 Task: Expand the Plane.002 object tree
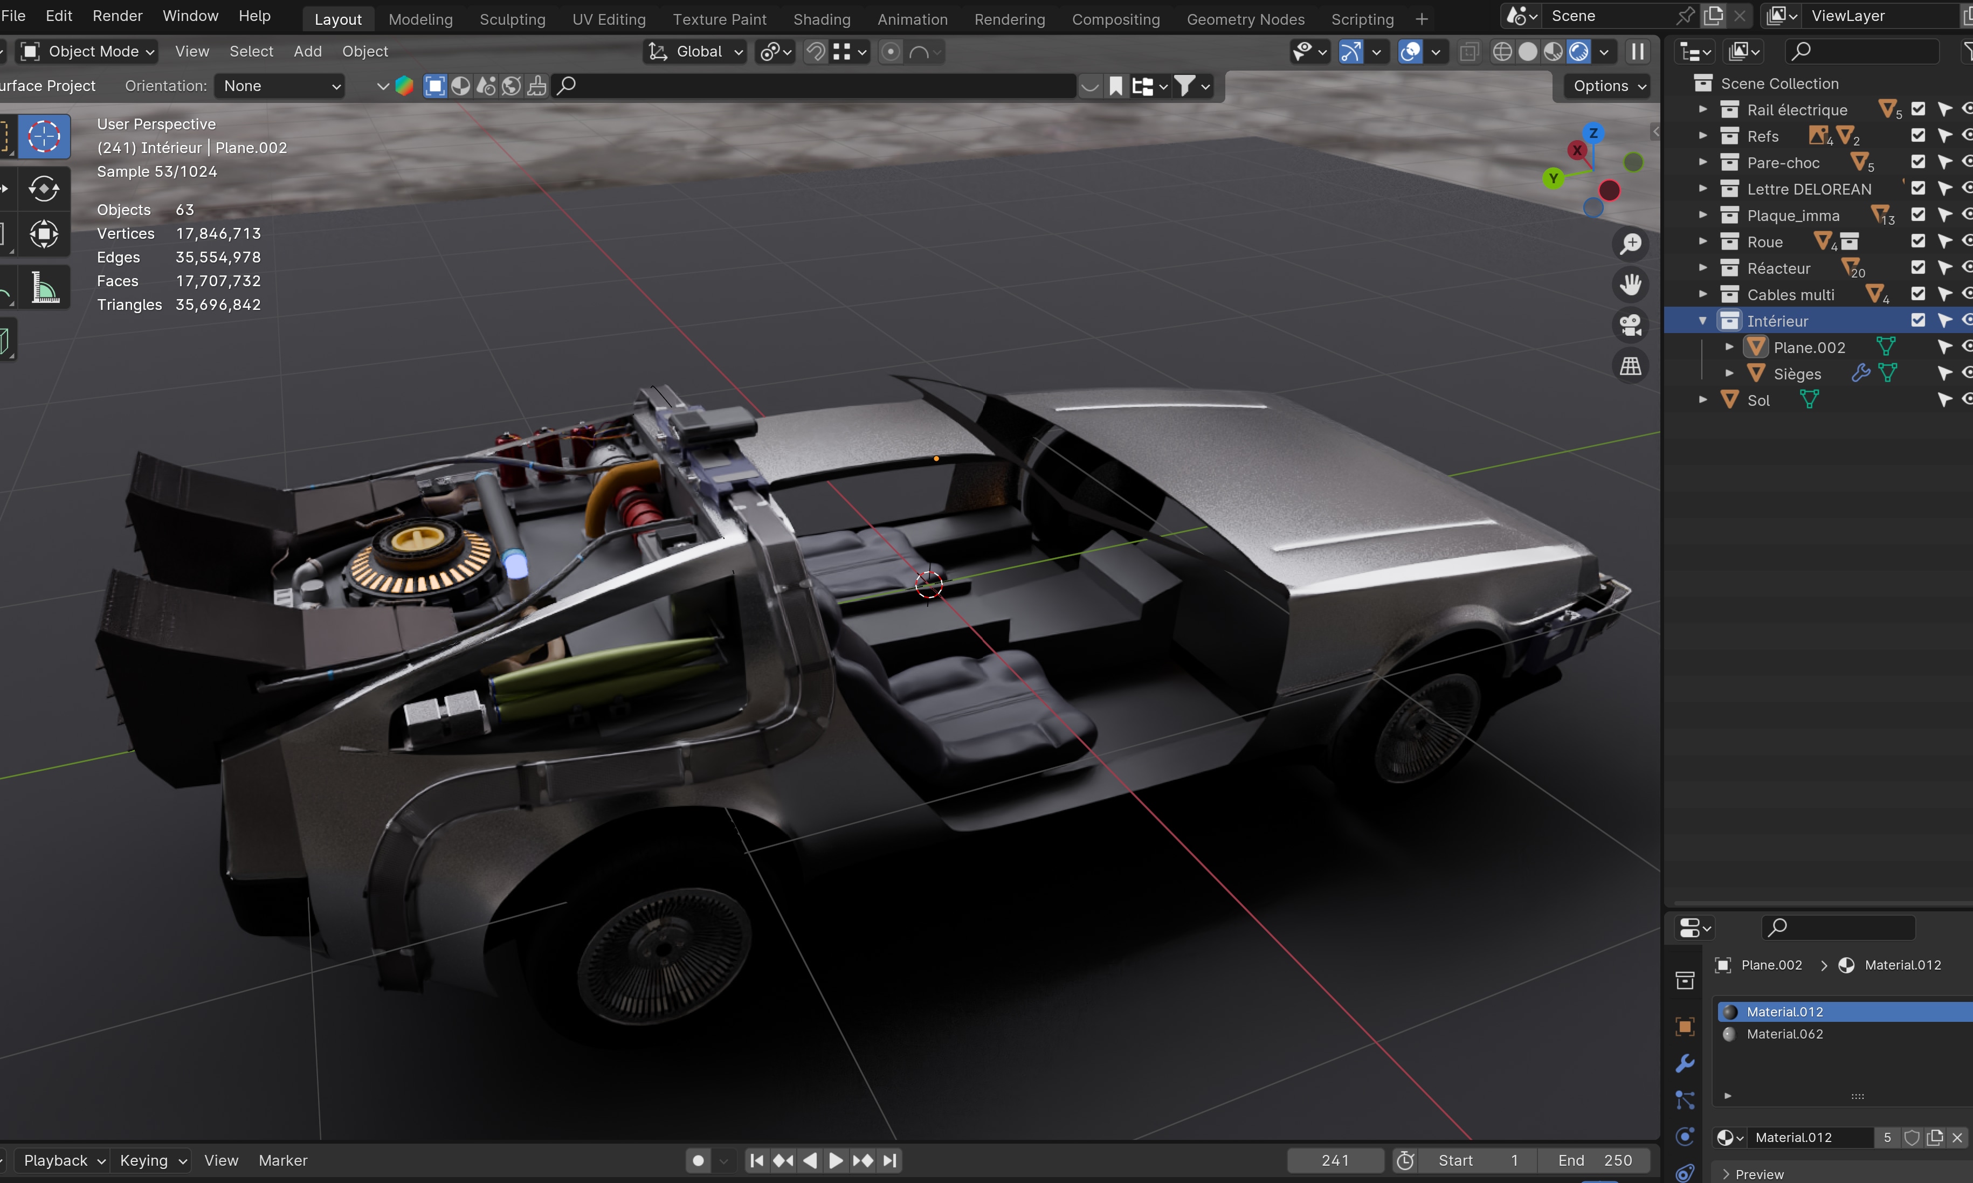click(x=1729, y=347)
